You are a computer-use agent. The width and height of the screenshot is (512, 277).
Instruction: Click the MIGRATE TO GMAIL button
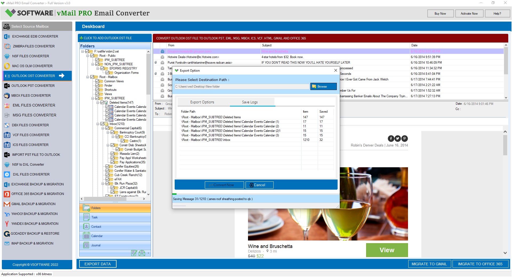[x=429, y=264]
